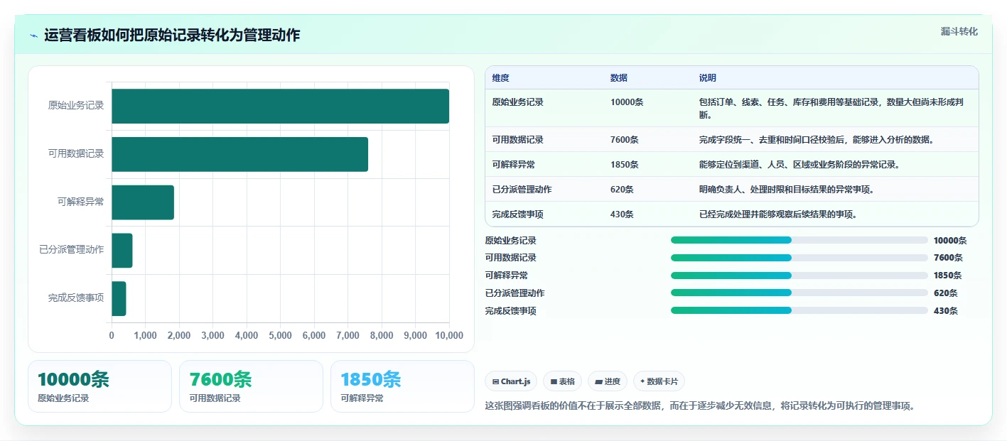Click the 5,000 tick label on the chart axis
This screenshot has height=441, width=1007.
tap(280, 336)
